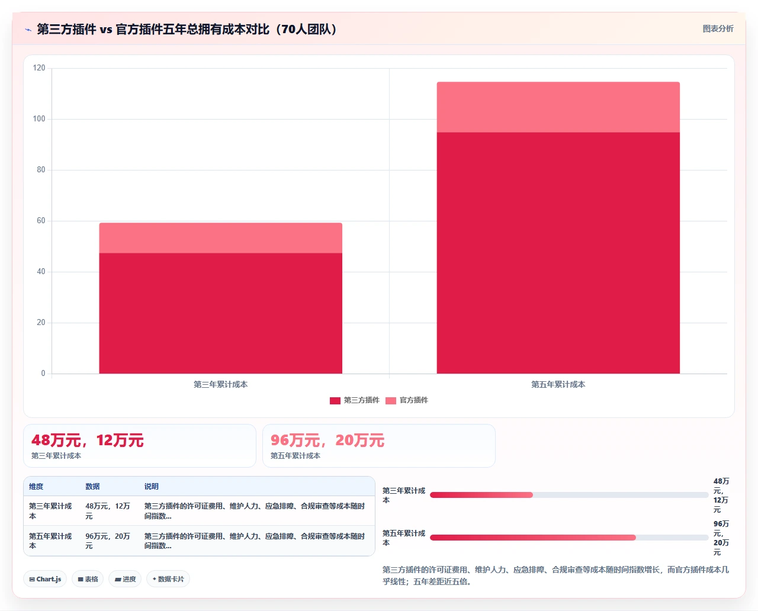Open the 图表分析 label in header
758x611 pixels.
(718, 28)
